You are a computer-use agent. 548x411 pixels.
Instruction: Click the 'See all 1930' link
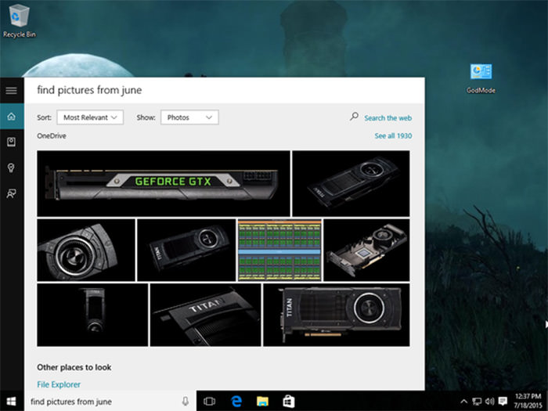point(393,136)
